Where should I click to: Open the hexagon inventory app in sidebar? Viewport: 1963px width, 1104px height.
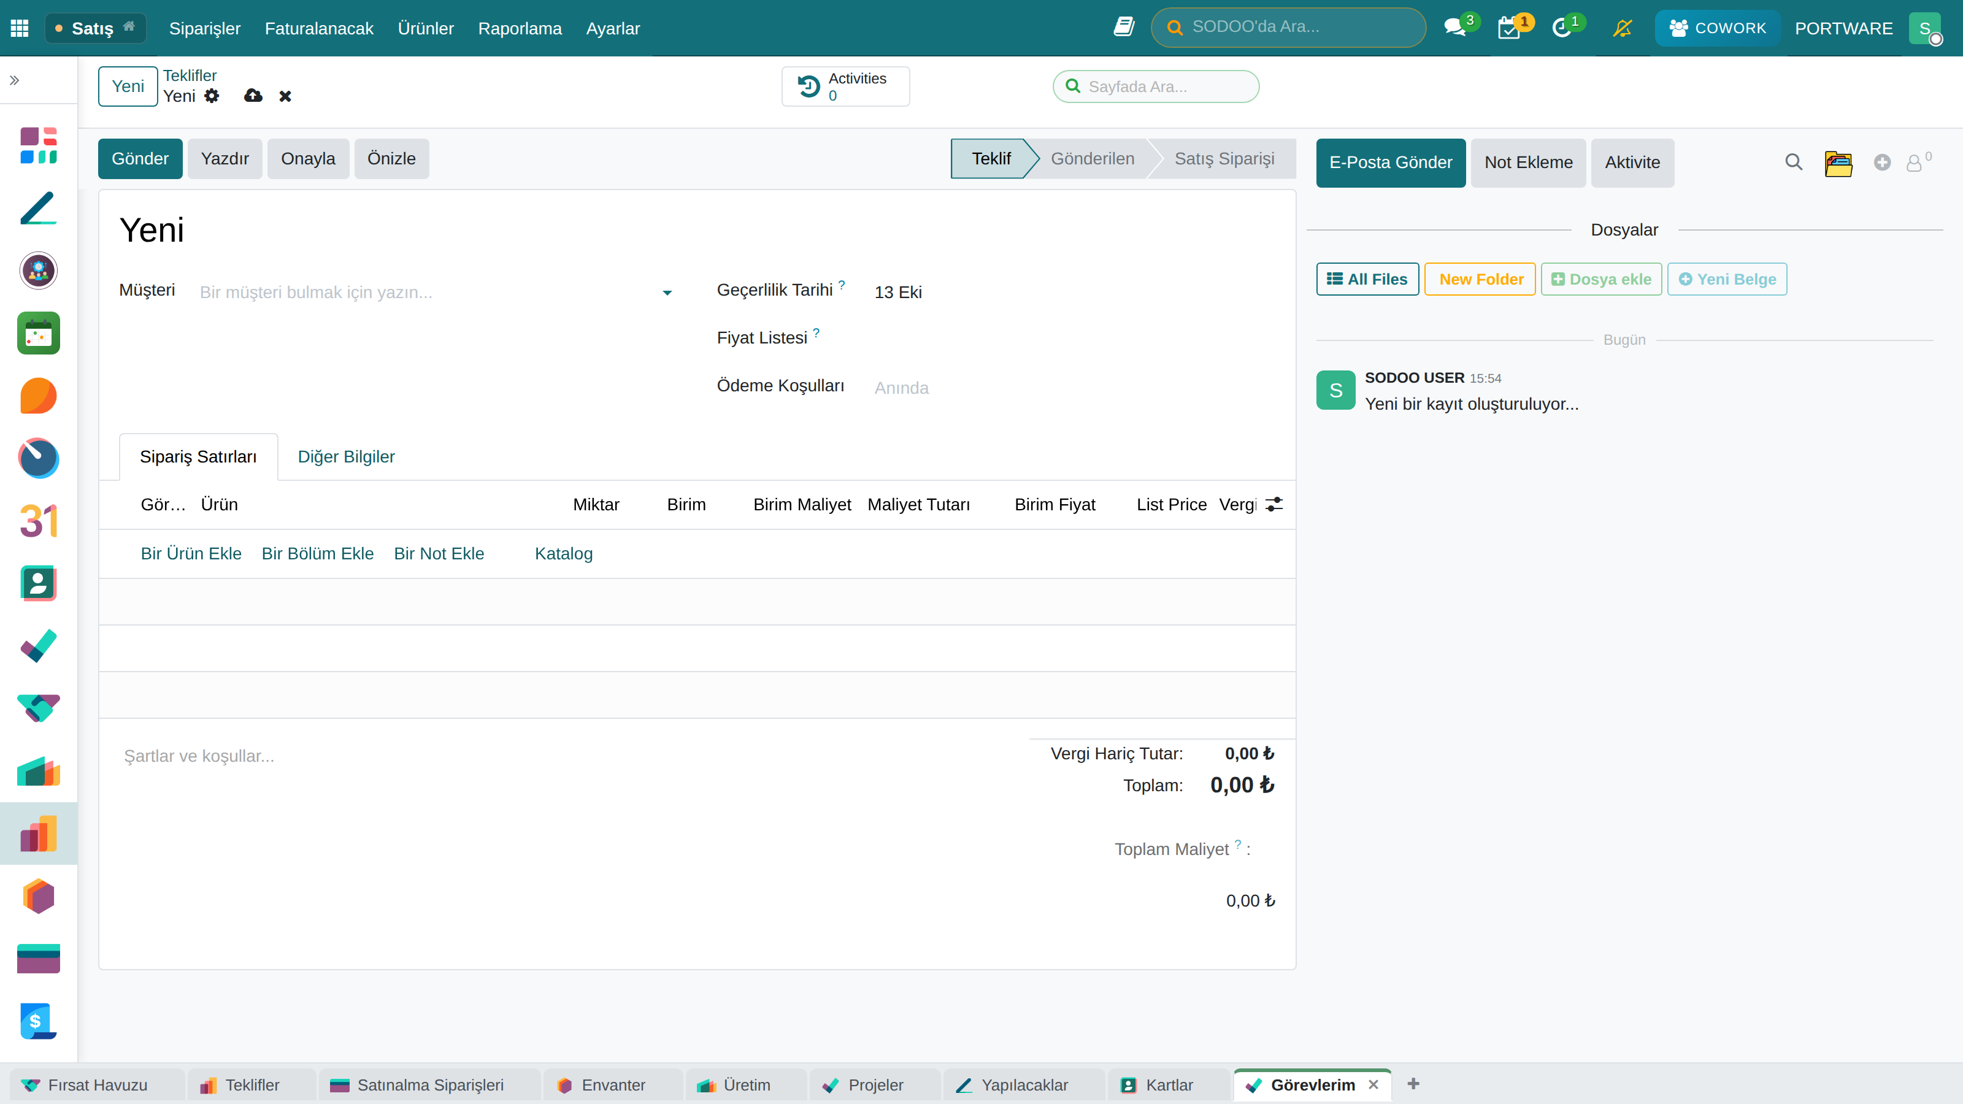pos(38,896)
